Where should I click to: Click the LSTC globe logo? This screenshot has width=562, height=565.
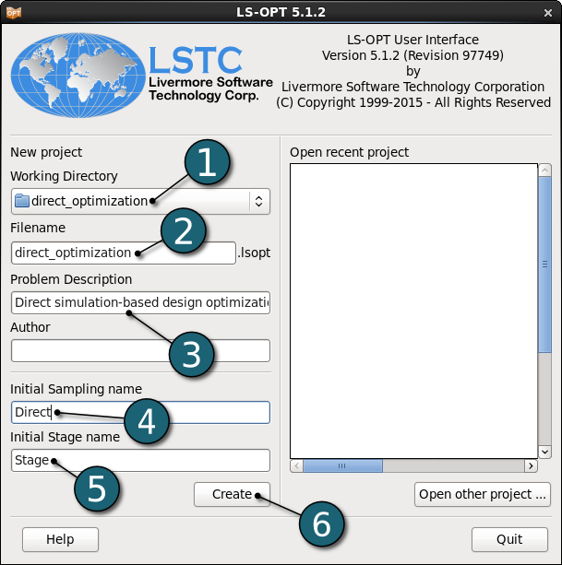78,76
